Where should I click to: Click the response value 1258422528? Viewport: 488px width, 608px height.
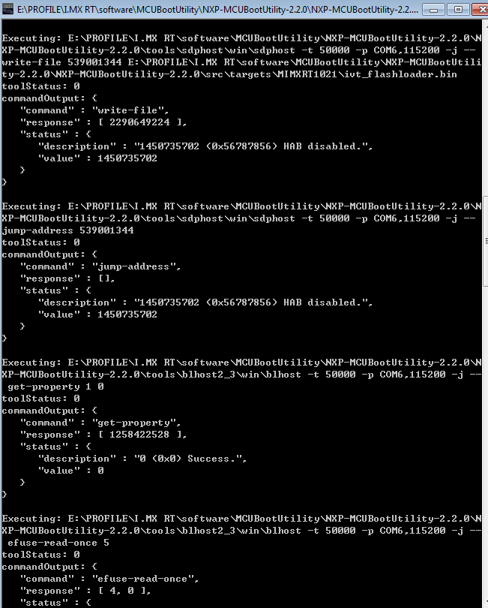139,435
